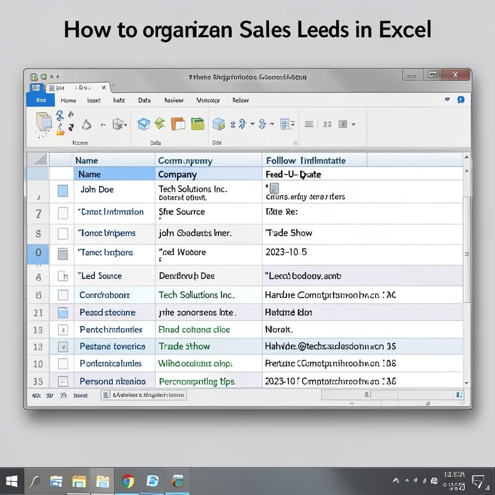This screenshot has height=495, width=495.
Task: Open dropdown arrow on blue form icon
Action: pyautogui.click(x=292, y=124)
